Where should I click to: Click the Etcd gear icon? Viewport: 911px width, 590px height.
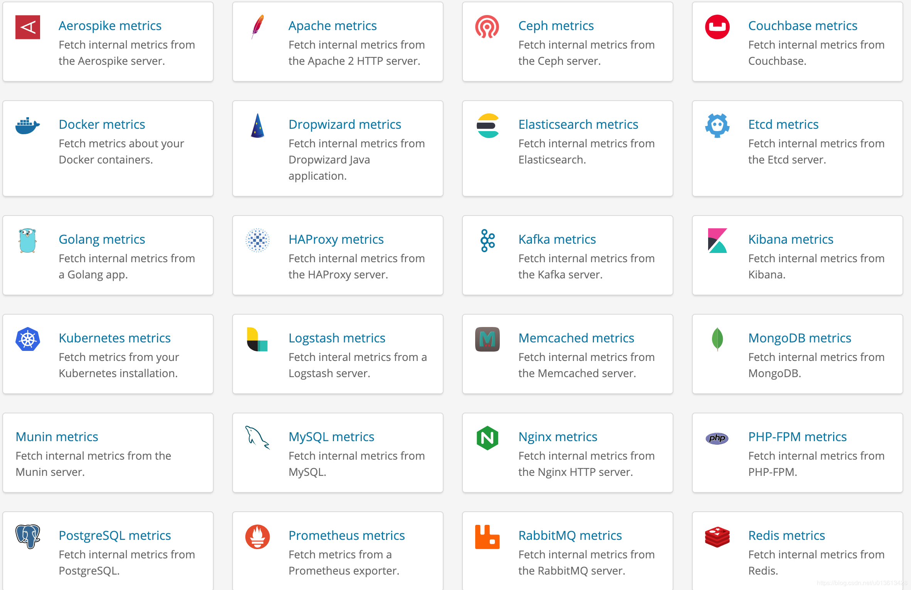click(x=717, y=126)
